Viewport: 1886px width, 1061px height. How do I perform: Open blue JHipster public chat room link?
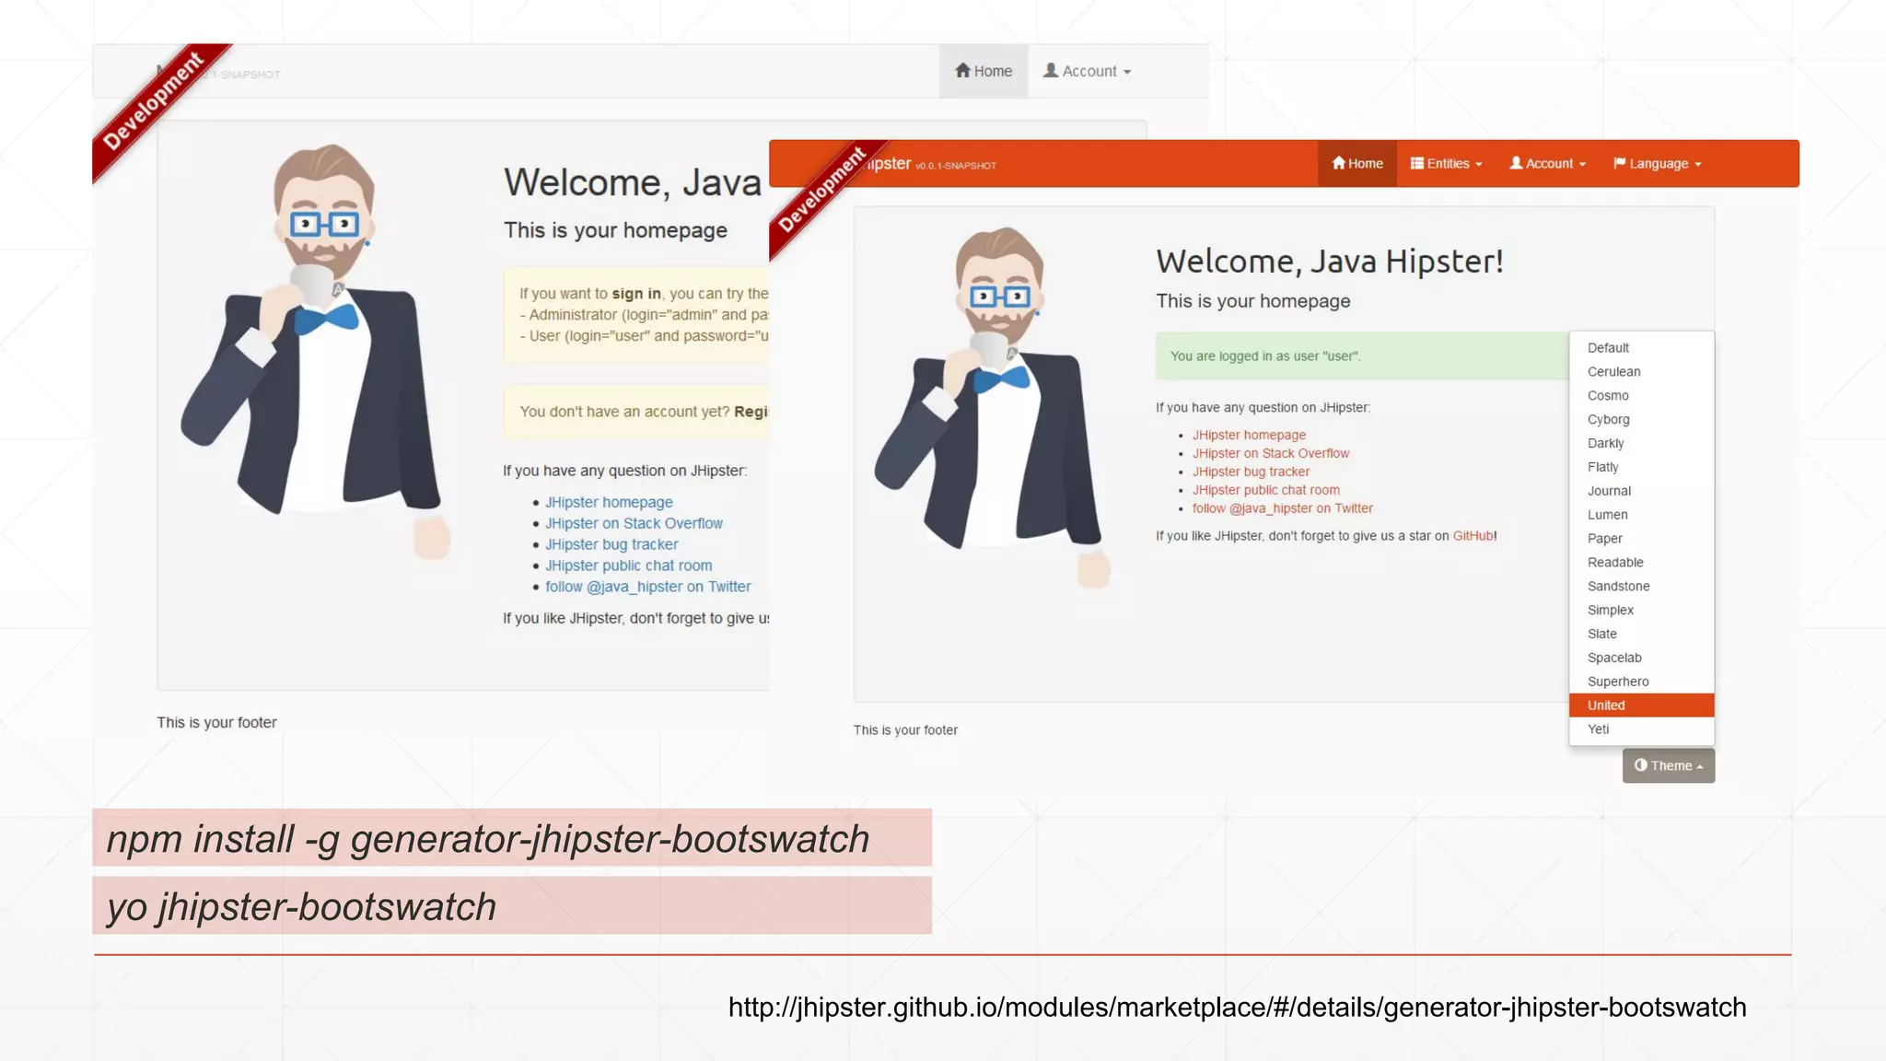[628, 565]
